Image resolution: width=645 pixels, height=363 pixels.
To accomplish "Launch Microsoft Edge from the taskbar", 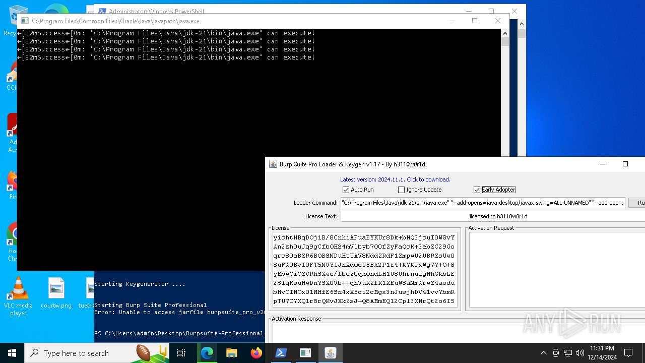I will [207, 353].
